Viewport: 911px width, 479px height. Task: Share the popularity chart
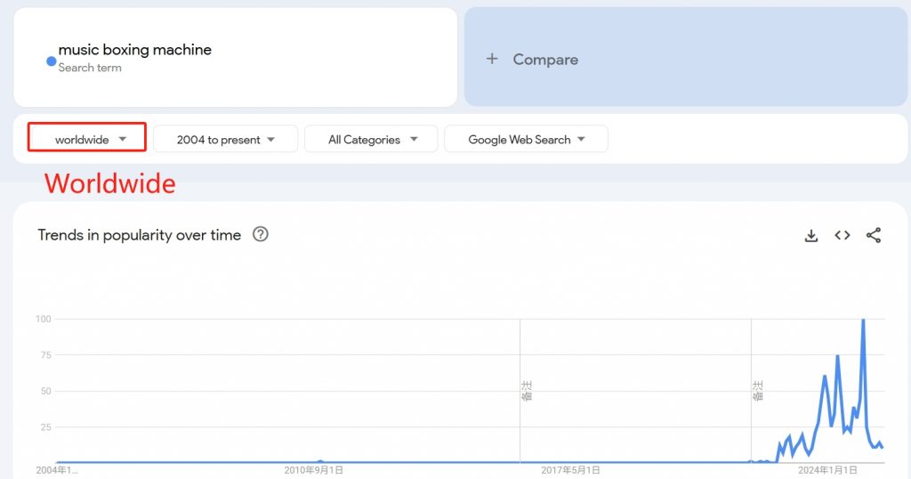[874, 235]
